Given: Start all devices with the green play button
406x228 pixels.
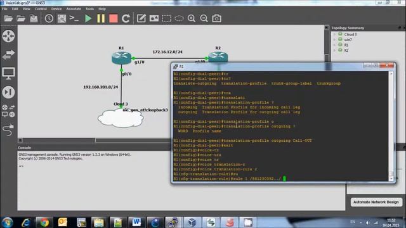Looking at the screenshot, I should (88, 18).
